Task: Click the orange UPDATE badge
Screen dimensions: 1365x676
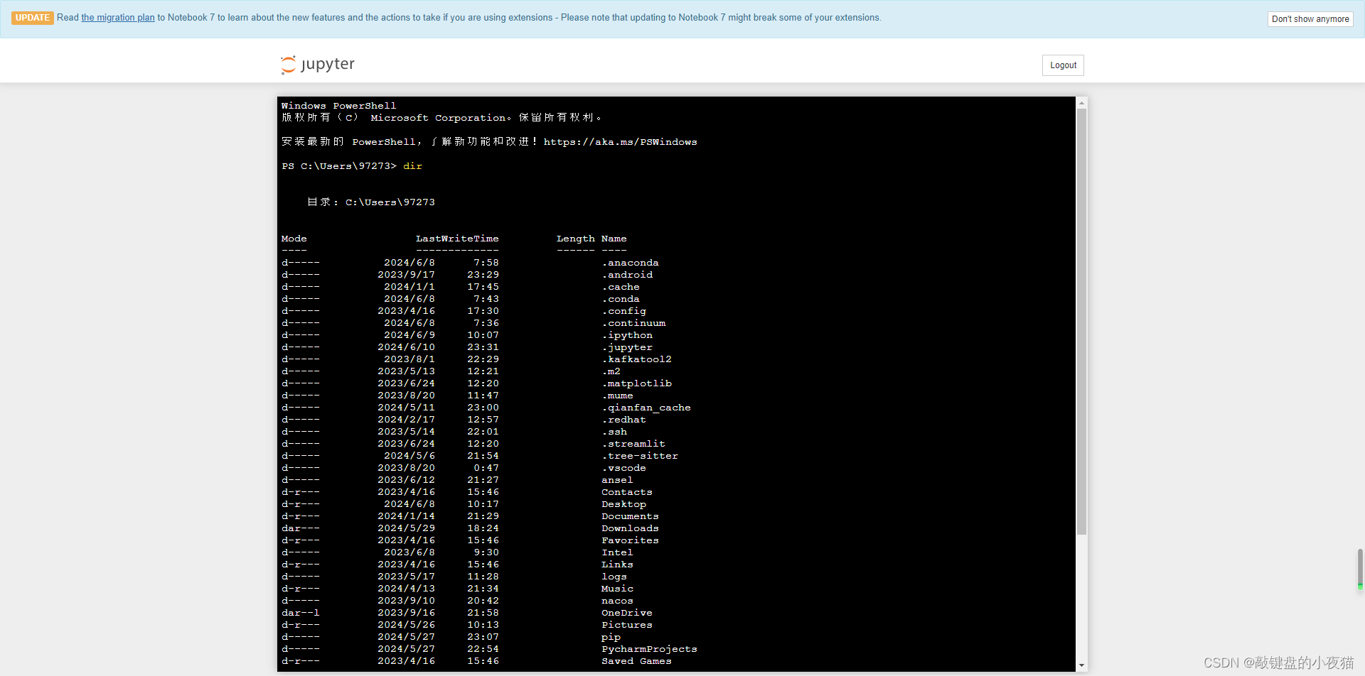Action: 33,18
